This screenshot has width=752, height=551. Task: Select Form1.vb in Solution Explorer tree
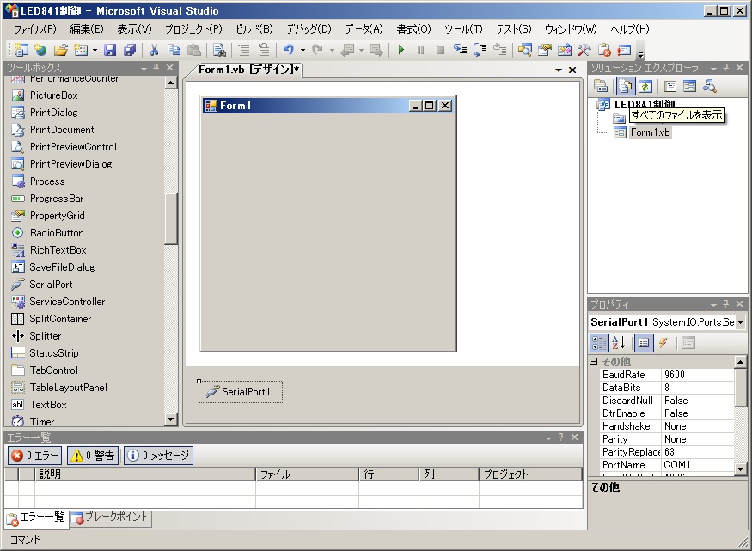coord(650,132)
